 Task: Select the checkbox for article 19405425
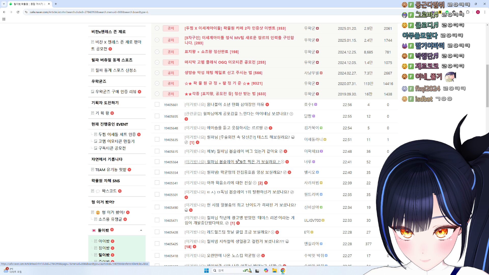point(157,244)
